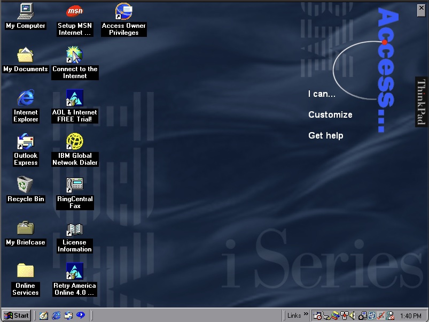Open the Recycle Bin

tap(25, 185)
